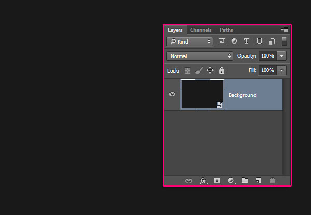
Task: Filter for pixel layers
Action: (x=222, y=41)
